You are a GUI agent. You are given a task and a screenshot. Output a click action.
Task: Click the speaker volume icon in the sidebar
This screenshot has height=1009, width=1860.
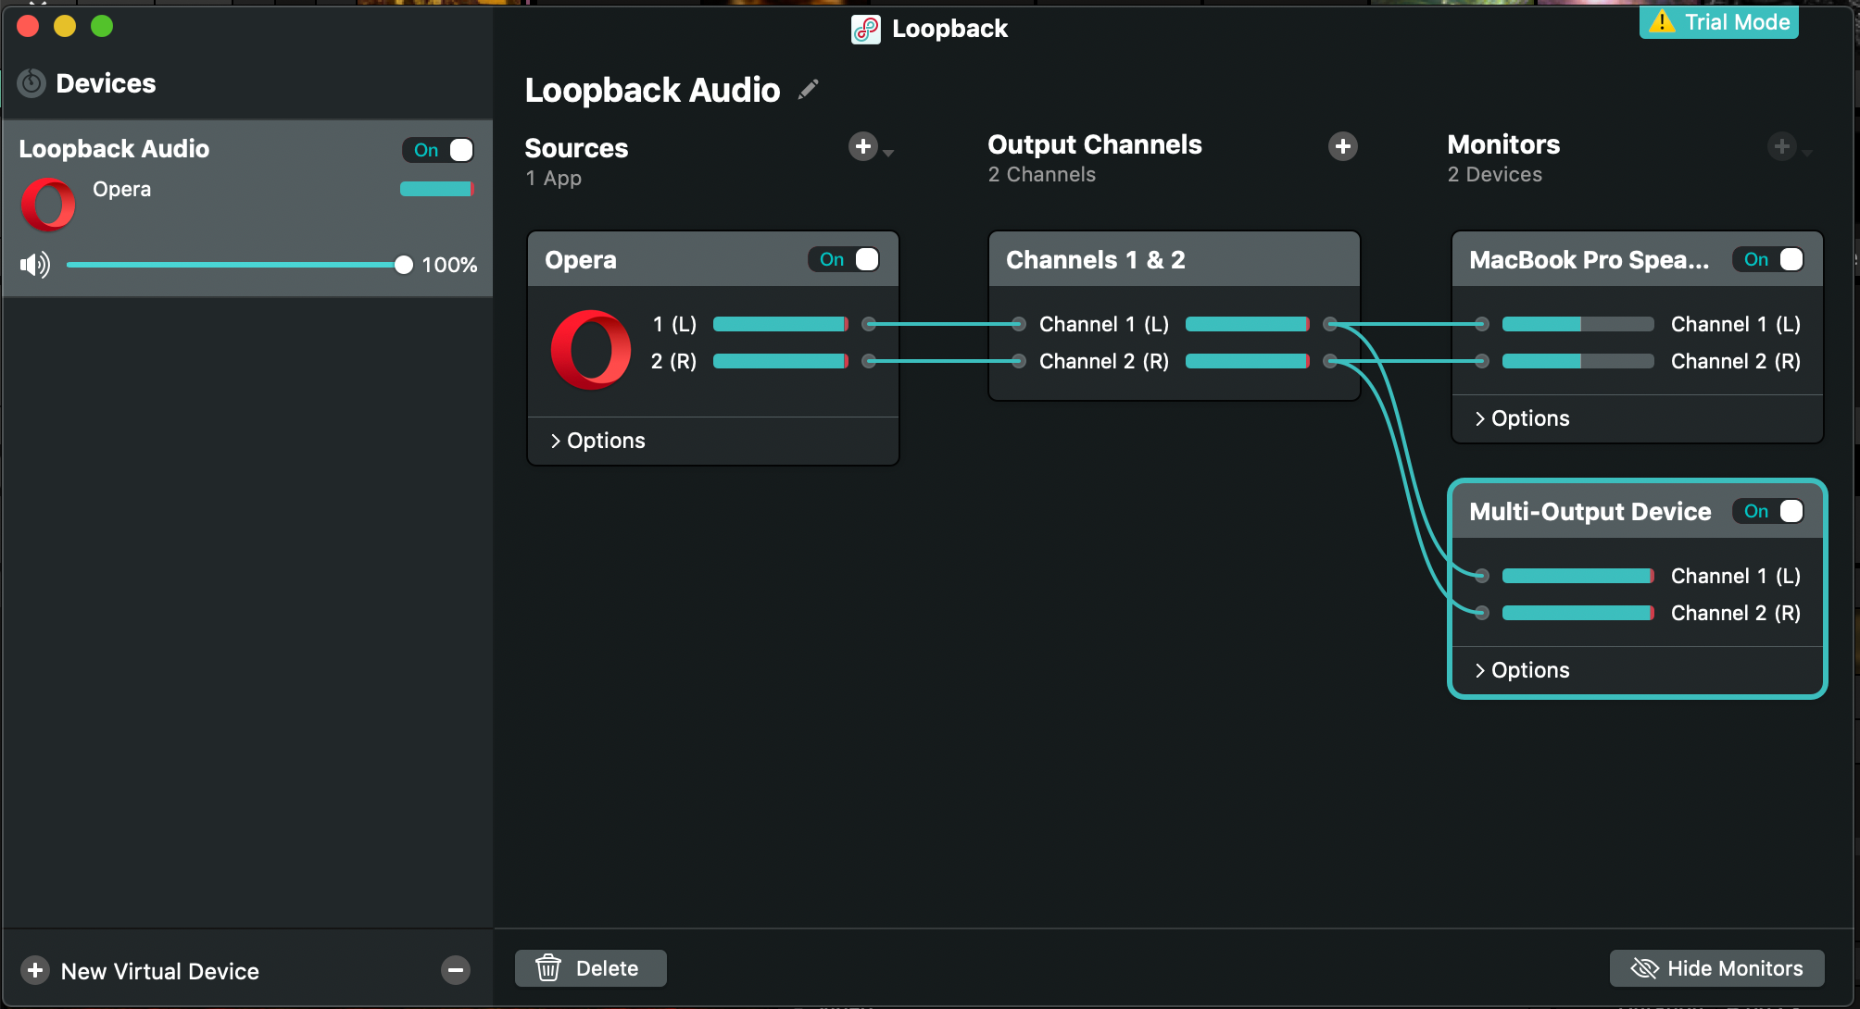coord(35,265)
